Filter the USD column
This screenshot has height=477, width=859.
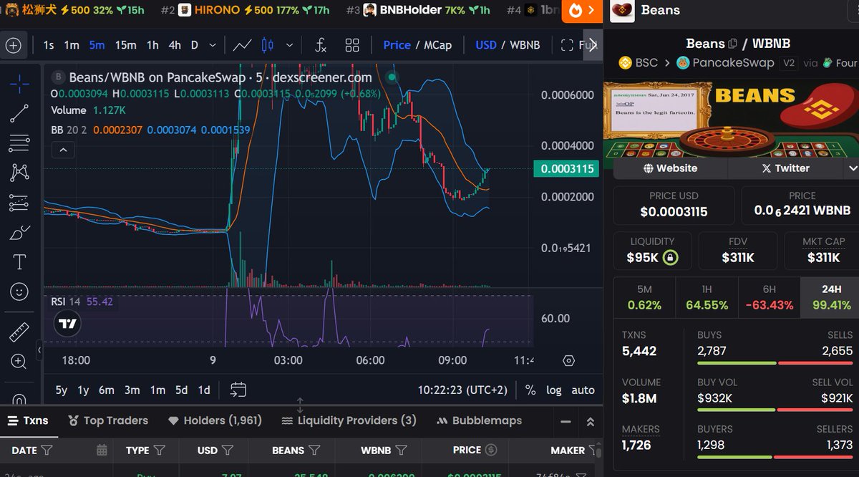coord(228,450)
